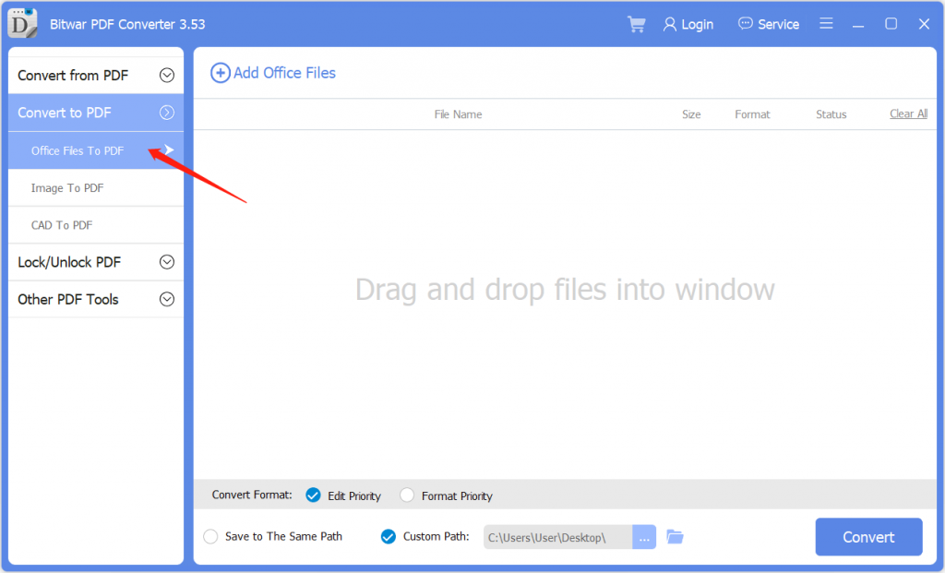Click the Convert button
The height and width of the screenshot is (573, 945).
pyautogui.click(x=868, y=536)
